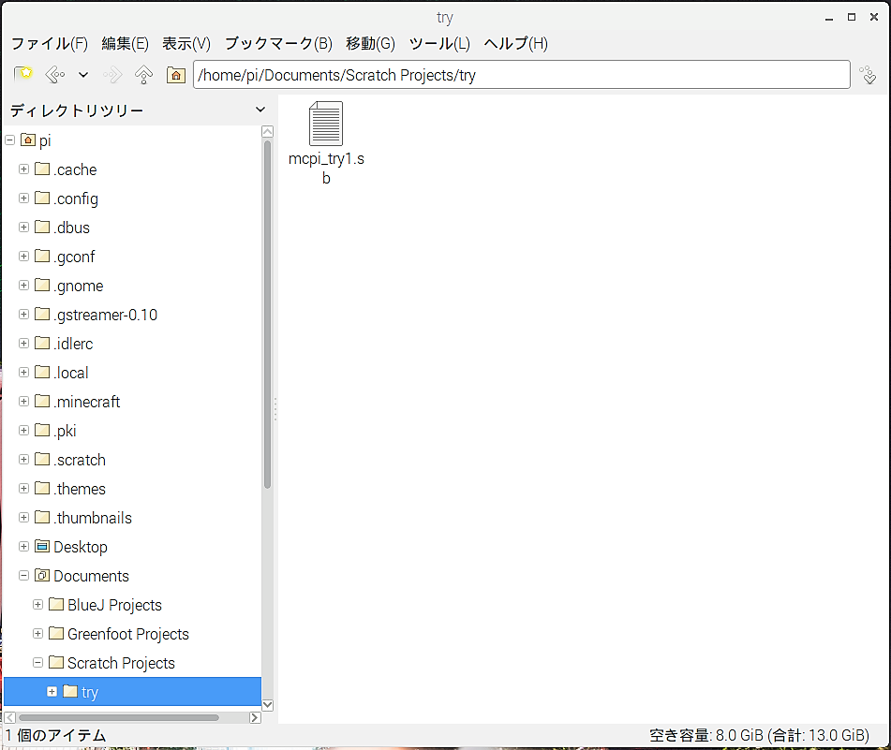
Task: Expand the Greenfoot Projects node
Action: click(38, 634)
